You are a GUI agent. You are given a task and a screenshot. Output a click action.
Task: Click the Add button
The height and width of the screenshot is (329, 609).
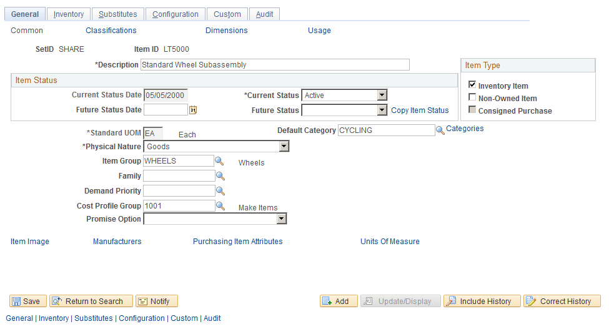point(339,301)
